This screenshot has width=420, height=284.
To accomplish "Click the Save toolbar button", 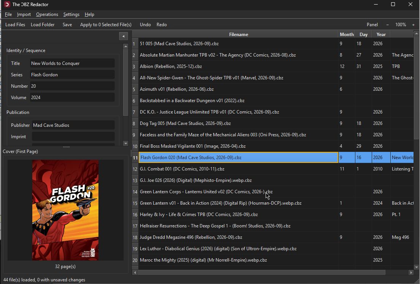I will coord(67,25).
